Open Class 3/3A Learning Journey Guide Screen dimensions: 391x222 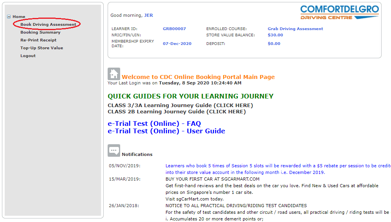click(x=180, y=106)
